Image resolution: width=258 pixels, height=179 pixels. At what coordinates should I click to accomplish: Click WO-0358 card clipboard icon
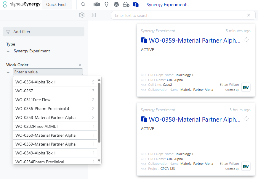(x=144, y=119)
